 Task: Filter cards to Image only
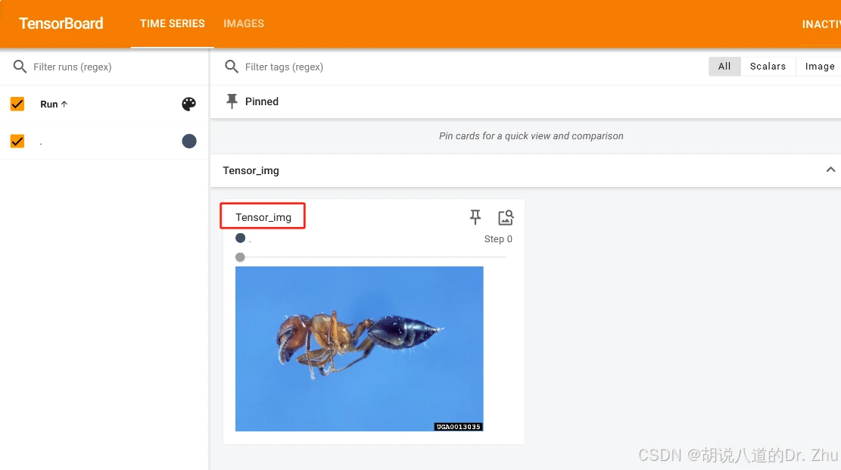coord(819,66)
